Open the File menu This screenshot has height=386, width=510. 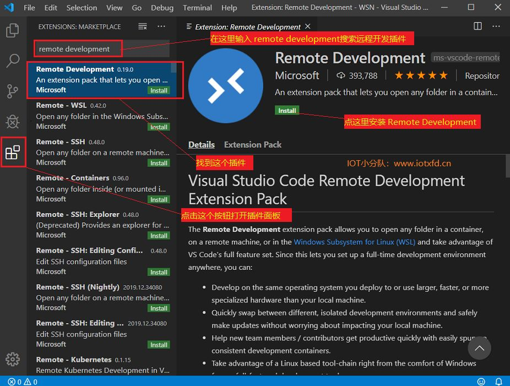29,8
